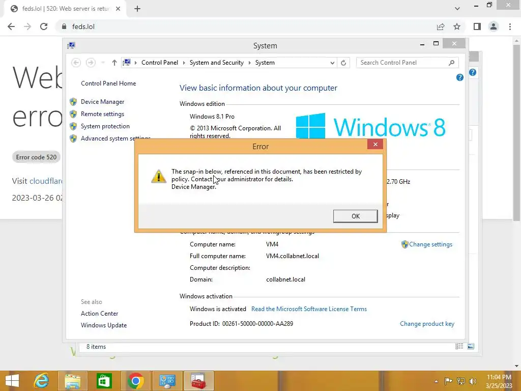521x391 pixels.
Task: Select System and Security in the breadcrumb
Action: [x=216, y=63]
